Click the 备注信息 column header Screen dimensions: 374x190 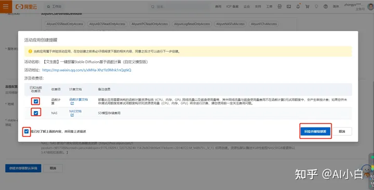click(104, 89)
